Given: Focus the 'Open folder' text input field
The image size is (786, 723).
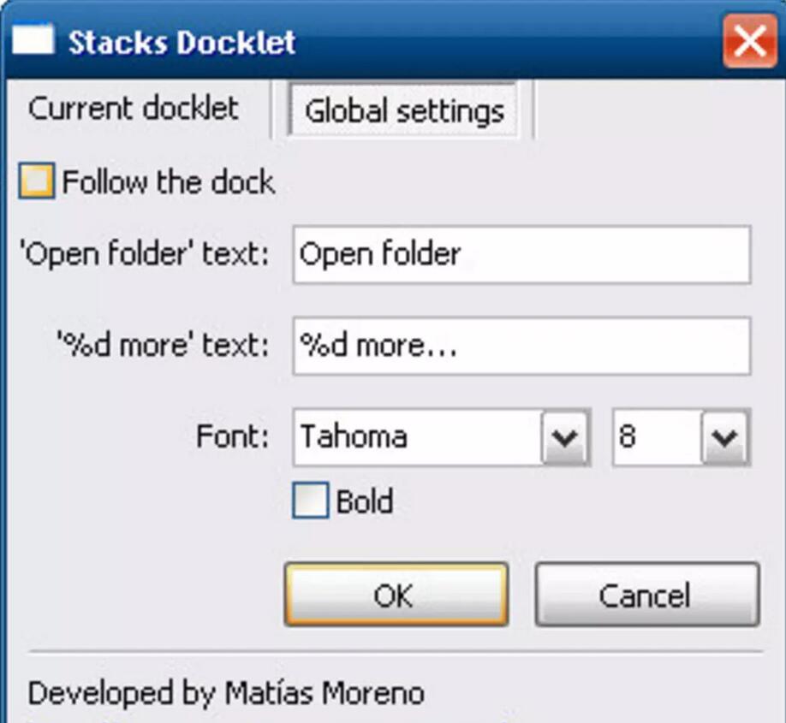Looking at the screenshot, I should (521, 254).
